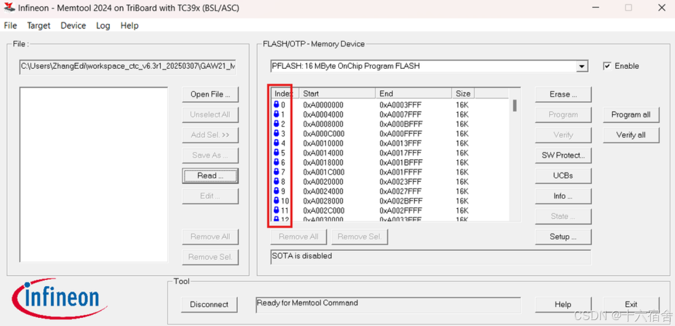Click the lock icon of sector 6
Screen dimensions: 675x326
[x=276, y=162]
